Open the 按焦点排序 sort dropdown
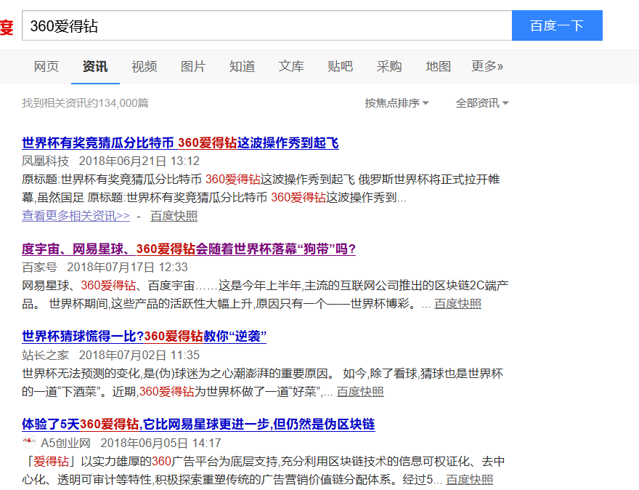 [396, 103]
